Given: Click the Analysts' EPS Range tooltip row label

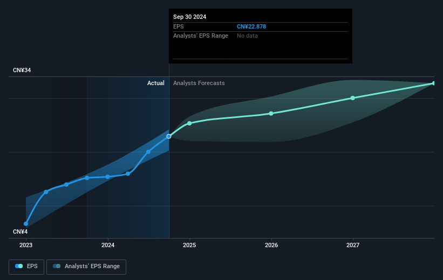Looking at the screenshot, I should (x=201, y=36).
